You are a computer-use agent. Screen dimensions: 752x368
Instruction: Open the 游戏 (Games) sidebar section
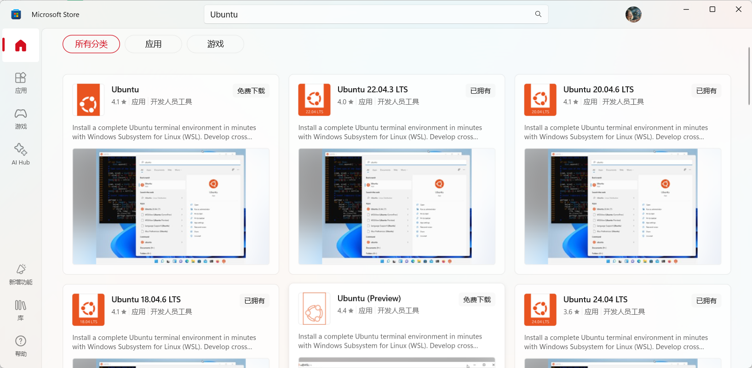21,119
